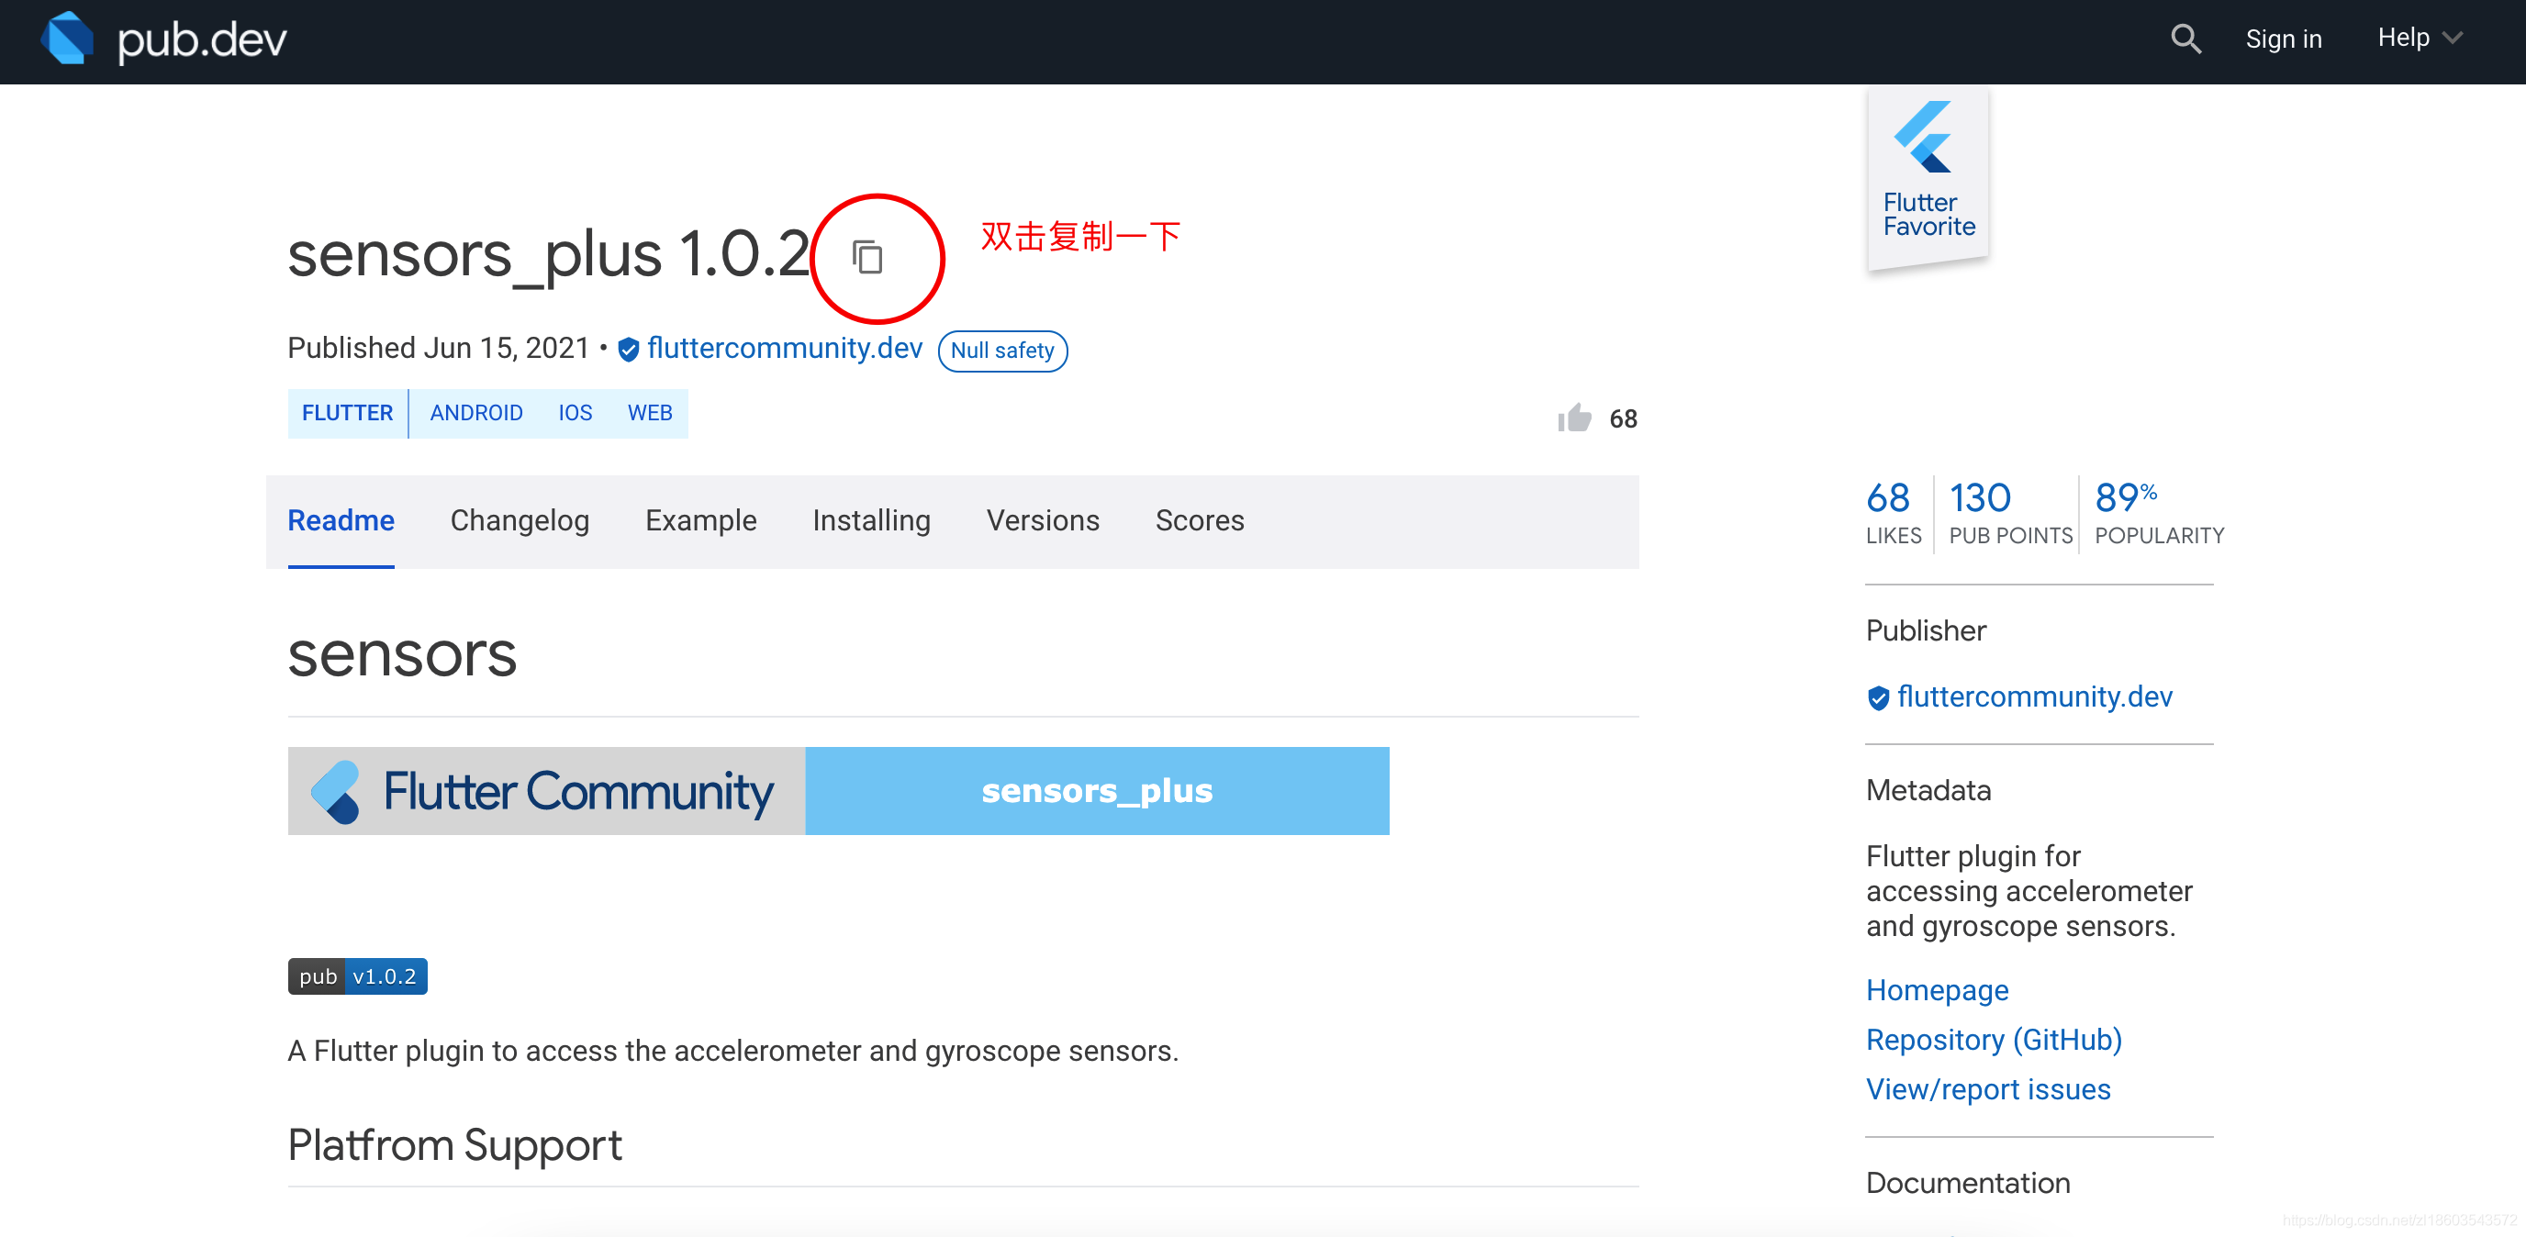
Task: Click the FLUTTER sdk tag
Action: (x=347, y=414)
